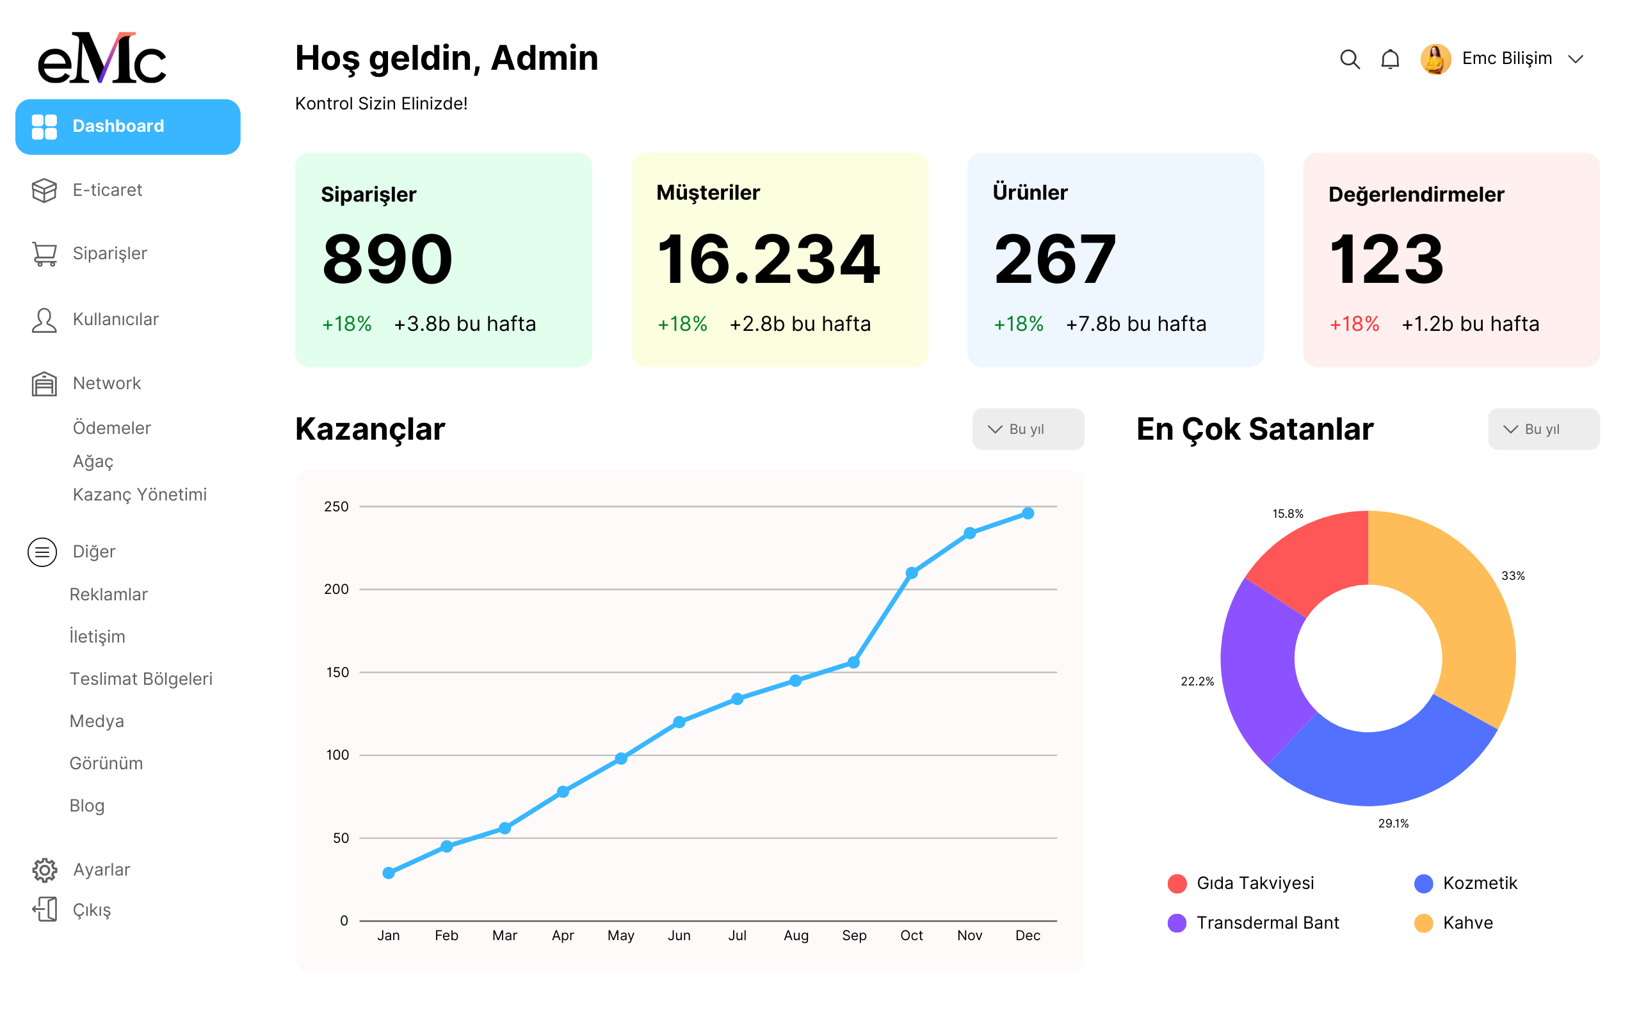
Task: Click the Diğer menu circle icon
Action: tap(42, 552)
